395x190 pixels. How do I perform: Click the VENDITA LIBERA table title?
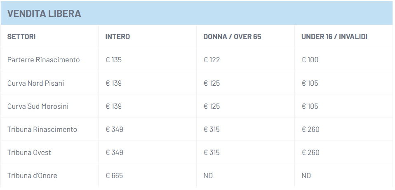44,14
